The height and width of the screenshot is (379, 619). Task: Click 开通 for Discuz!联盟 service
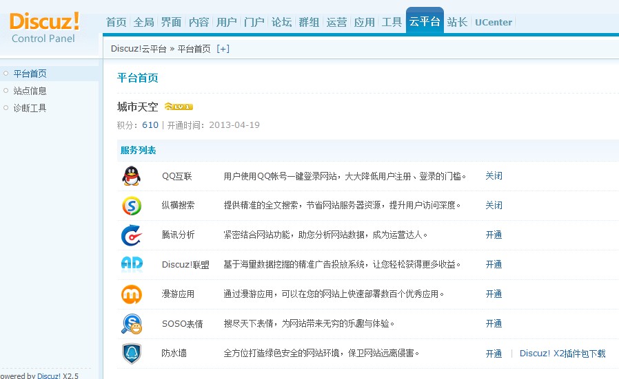click(x=494, y=264)
